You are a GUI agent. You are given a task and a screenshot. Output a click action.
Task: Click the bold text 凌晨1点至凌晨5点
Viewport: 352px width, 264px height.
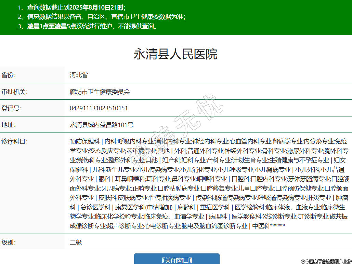click(52, 26)
